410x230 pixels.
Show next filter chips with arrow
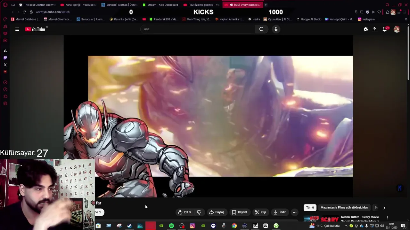(384, 208)
